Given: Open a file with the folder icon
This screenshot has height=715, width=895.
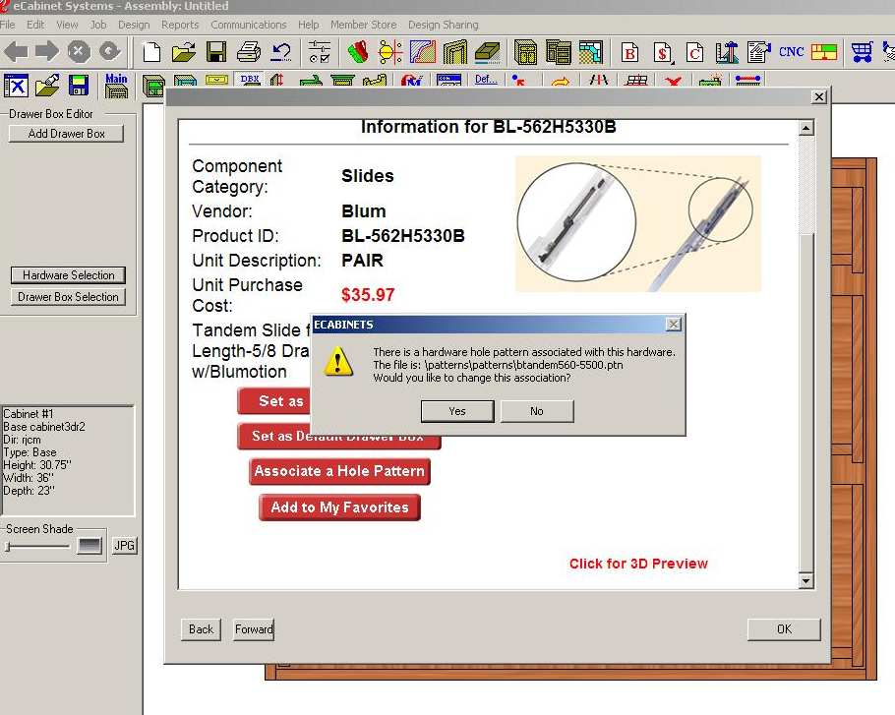Looking at the screenshot, I should [x=184, y=52].
